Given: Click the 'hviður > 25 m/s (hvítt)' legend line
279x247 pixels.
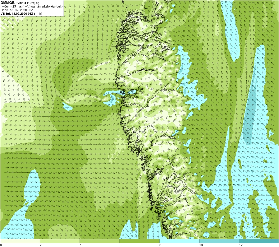Looking at the screenshot, I should pos(32,7).
